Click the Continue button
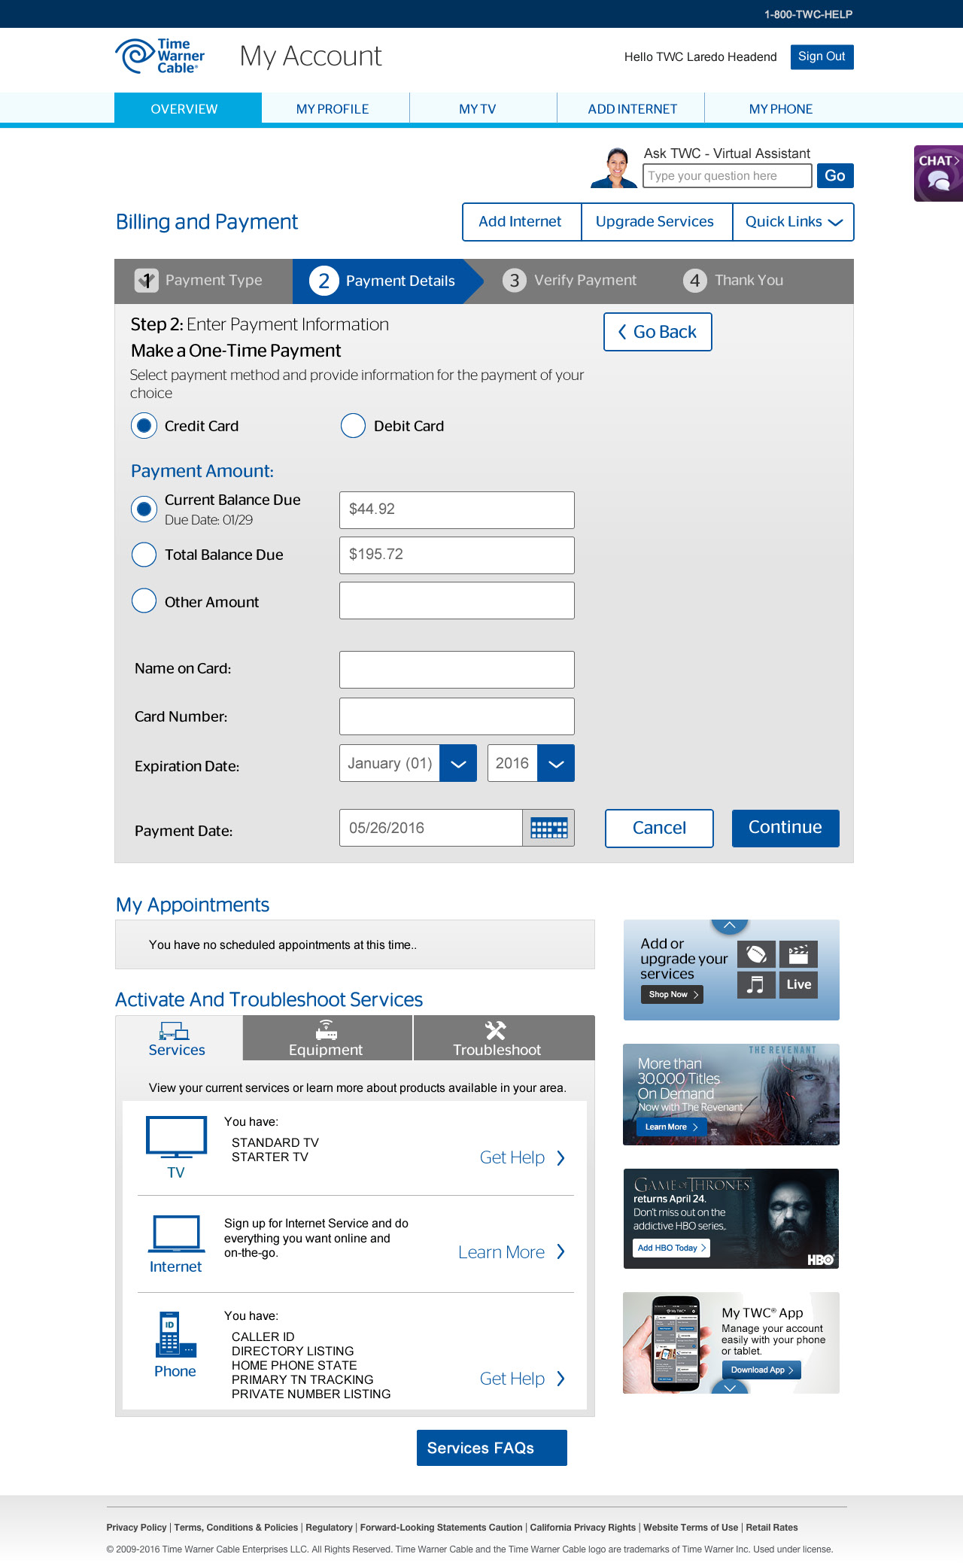Image resolution: width=963 pixels, height=1563 pixels. [x=785, y=829]
